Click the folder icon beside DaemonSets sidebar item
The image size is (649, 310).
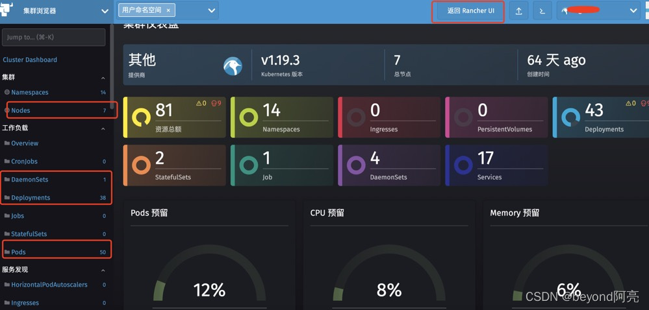[6, 180]
